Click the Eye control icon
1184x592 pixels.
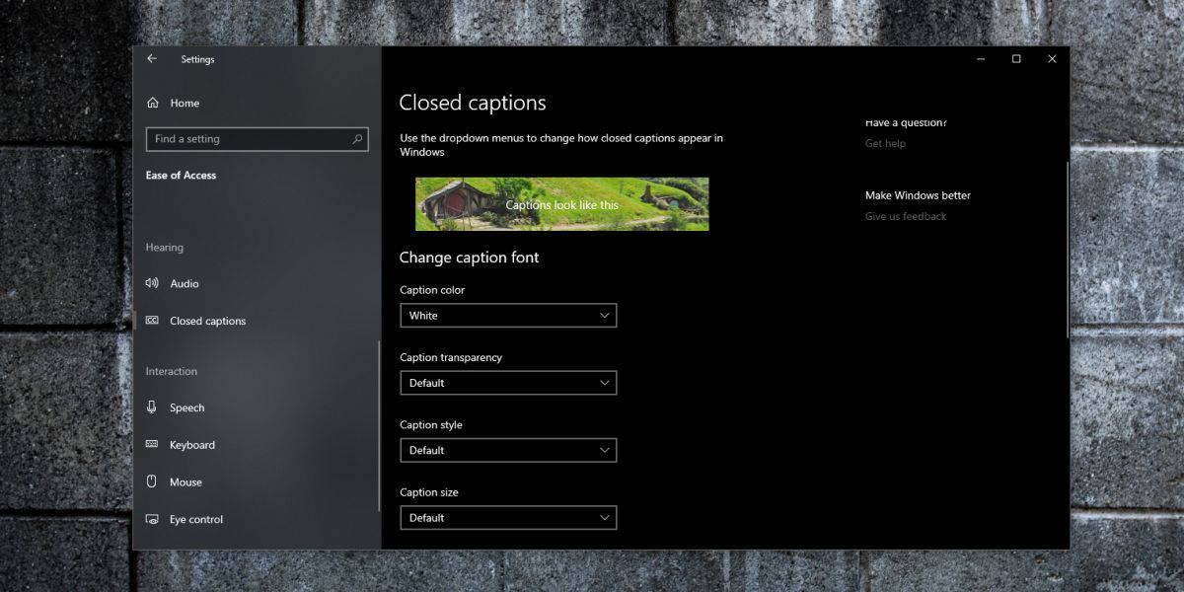[152, 520]
